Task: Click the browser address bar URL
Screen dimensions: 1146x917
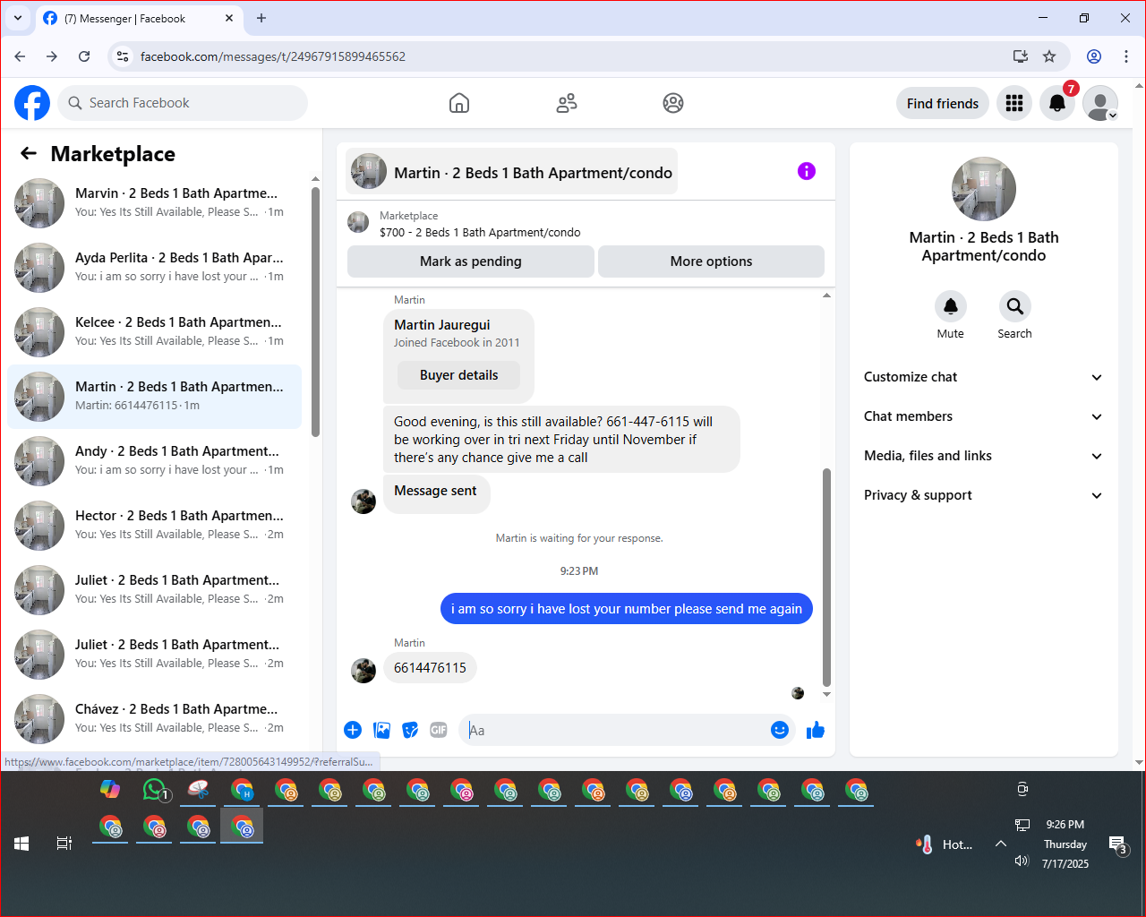Action: [x=273, y=56]
